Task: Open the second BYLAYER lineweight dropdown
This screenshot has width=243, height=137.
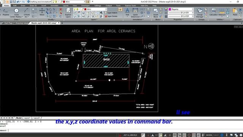Action: (181, 16)
